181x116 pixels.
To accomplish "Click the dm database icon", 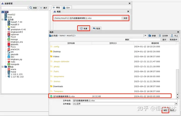I will click(9, 52).
